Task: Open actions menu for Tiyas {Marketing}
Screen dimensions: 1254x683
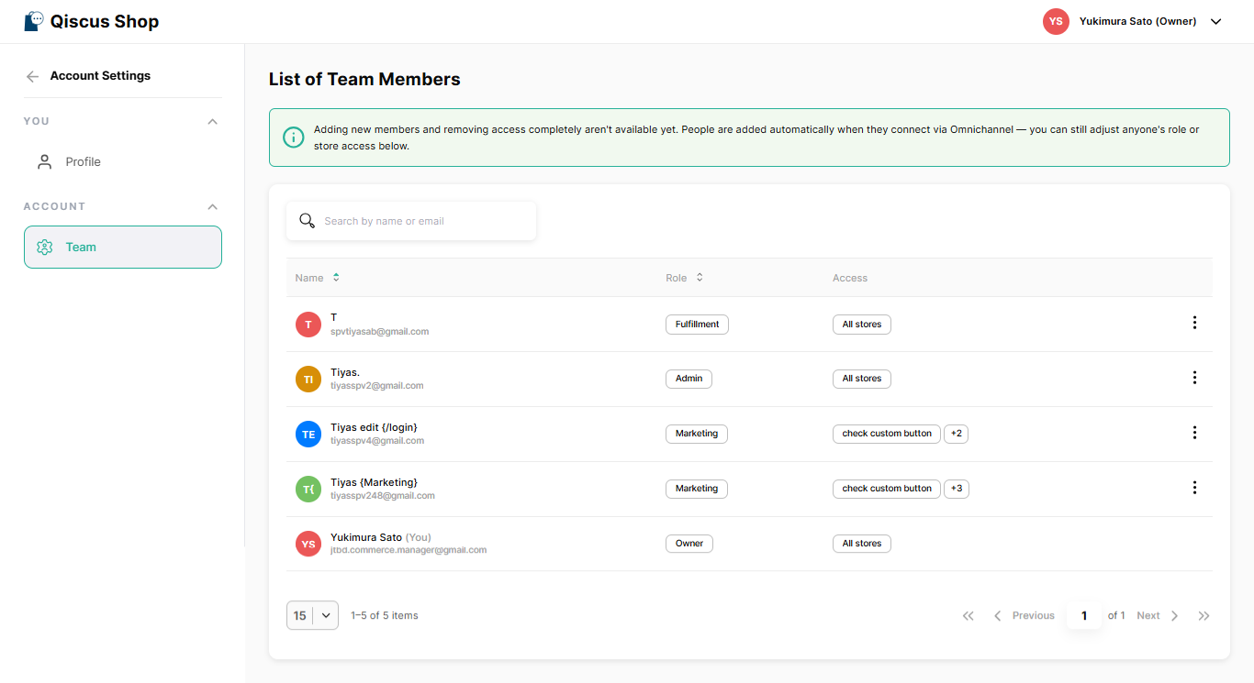Action: pos(1194,488)
